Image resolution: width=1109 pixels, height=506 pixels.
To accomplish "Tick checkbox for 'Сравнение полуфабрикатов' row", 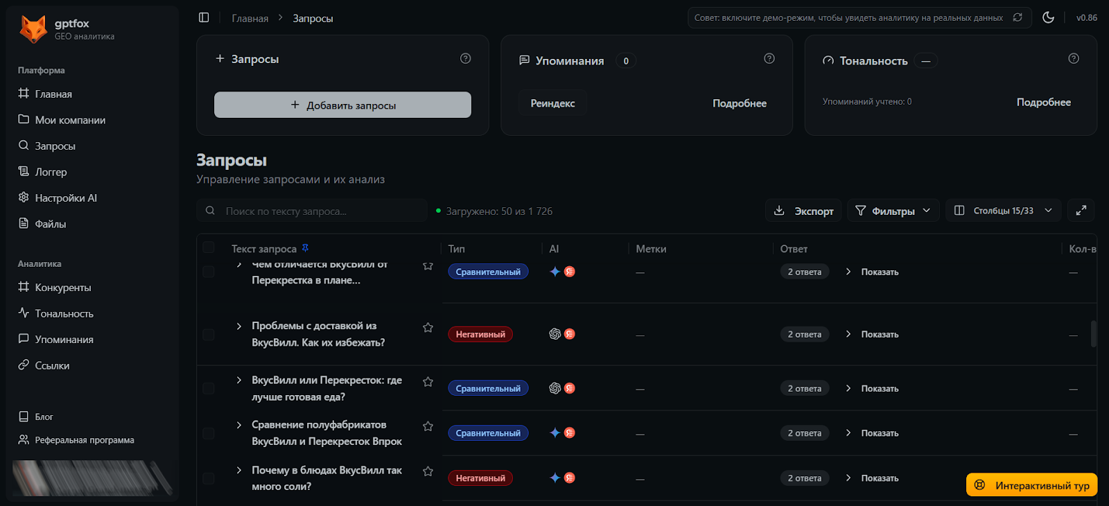I will pos(209,433).
